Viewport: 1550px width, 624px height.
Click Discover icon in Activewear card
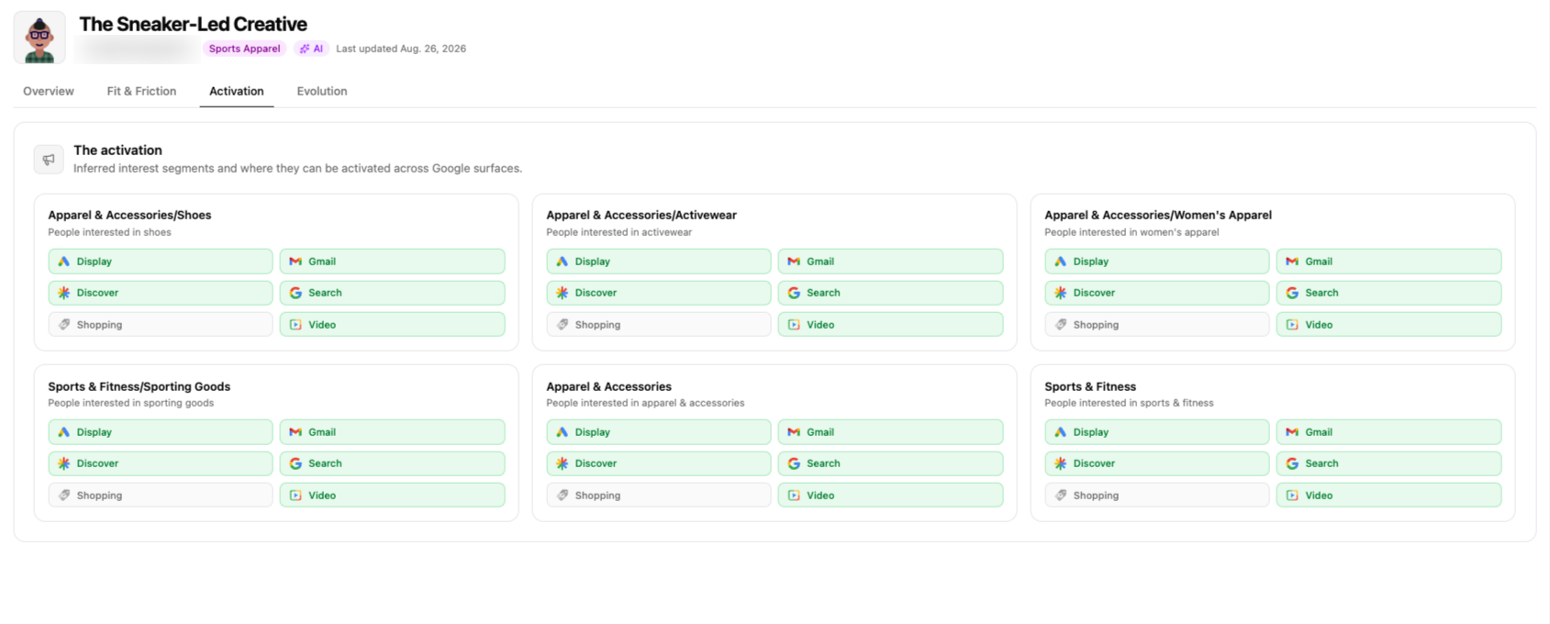click(x=563, y=293)
